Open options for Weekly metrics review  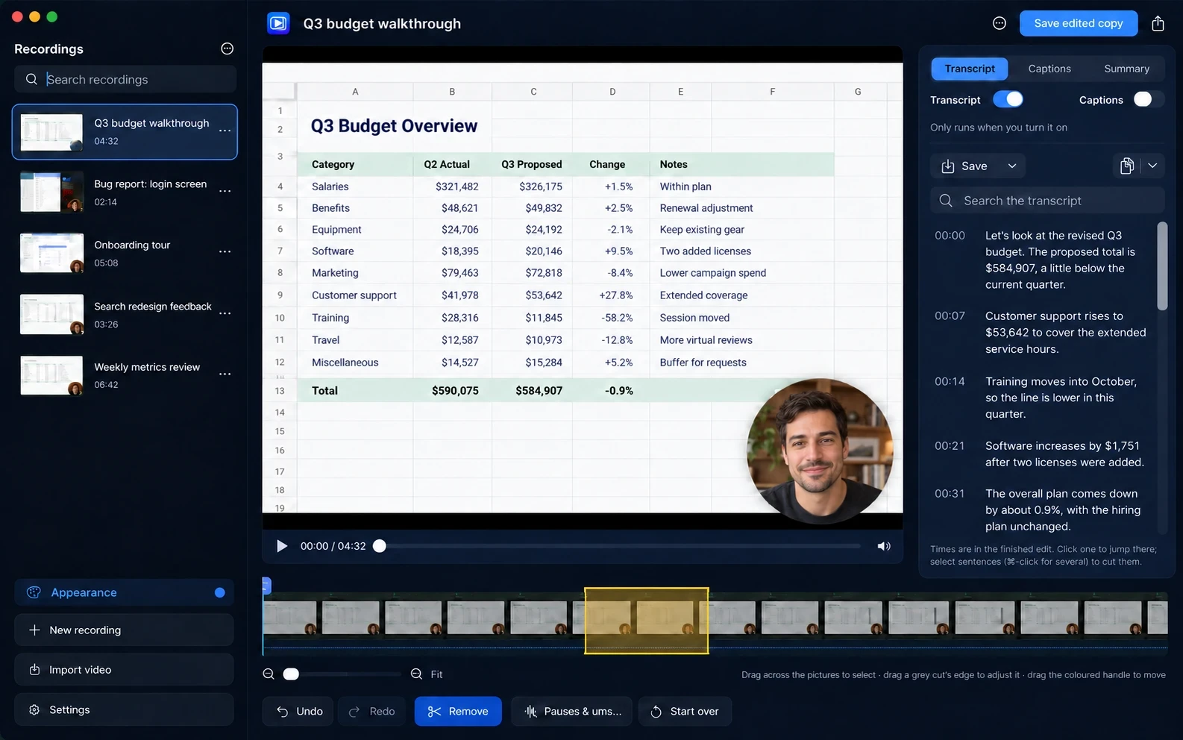(x=225, y=374)
